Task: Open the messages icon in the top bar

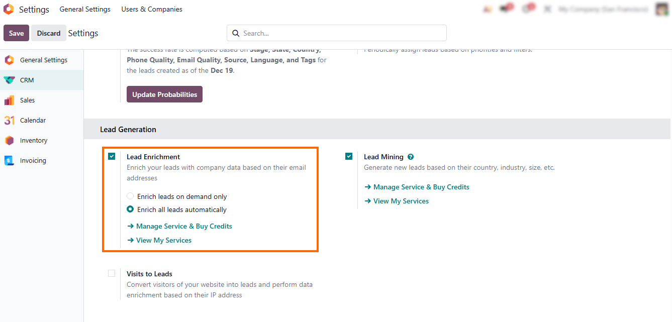Action: tap(505, 9)
